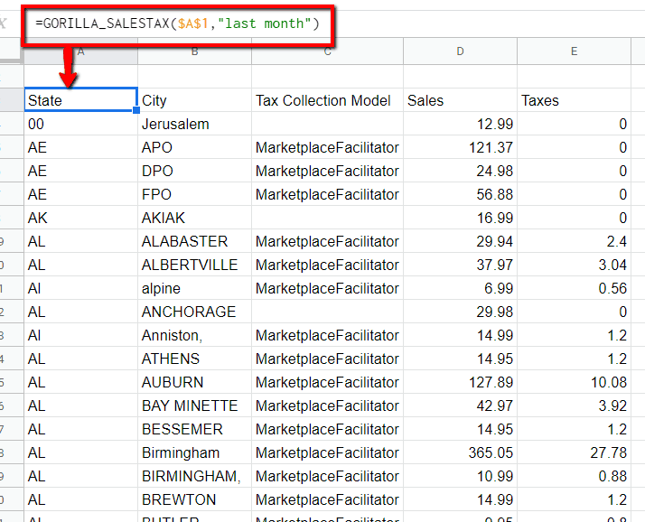Select the City header cell
The width and height of the screenshot is (645, 522).
point(194,100)
